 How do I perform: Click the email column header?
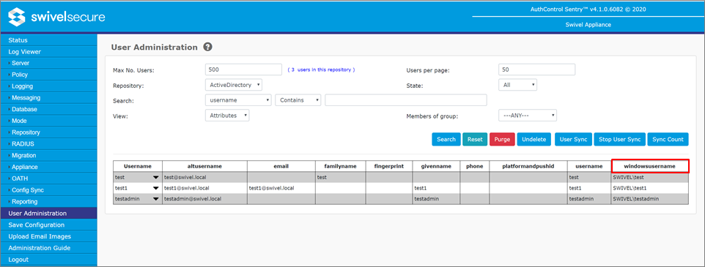coord(281,167)
